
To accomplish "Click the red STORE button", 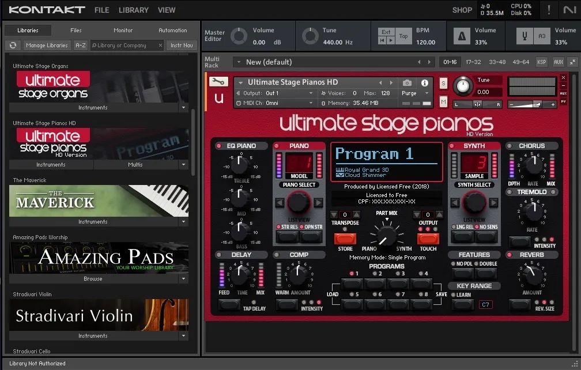I will [345, 239].
